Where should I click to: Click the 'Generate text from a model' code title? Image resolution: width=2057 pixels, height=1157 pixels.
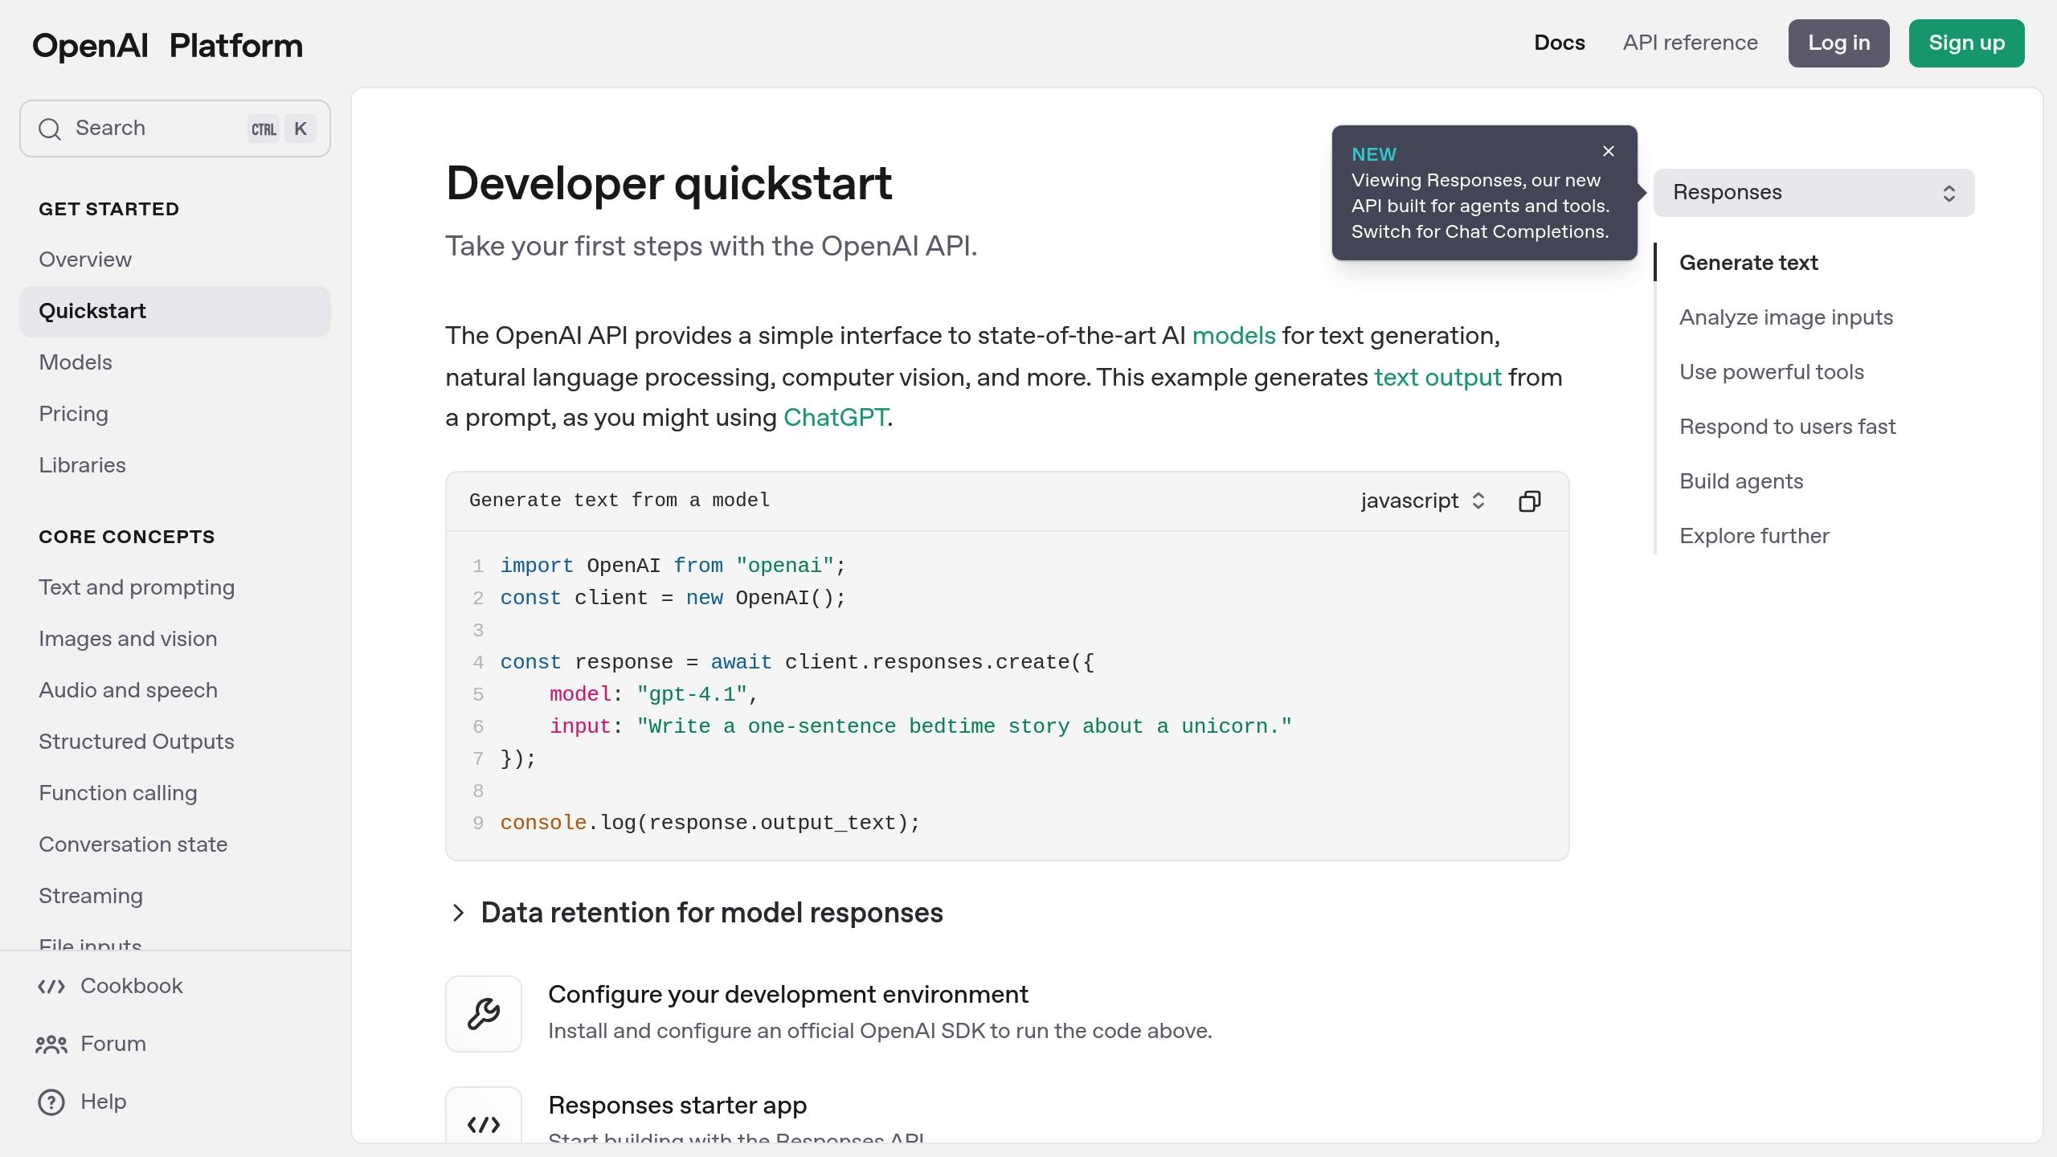point(620,501)
